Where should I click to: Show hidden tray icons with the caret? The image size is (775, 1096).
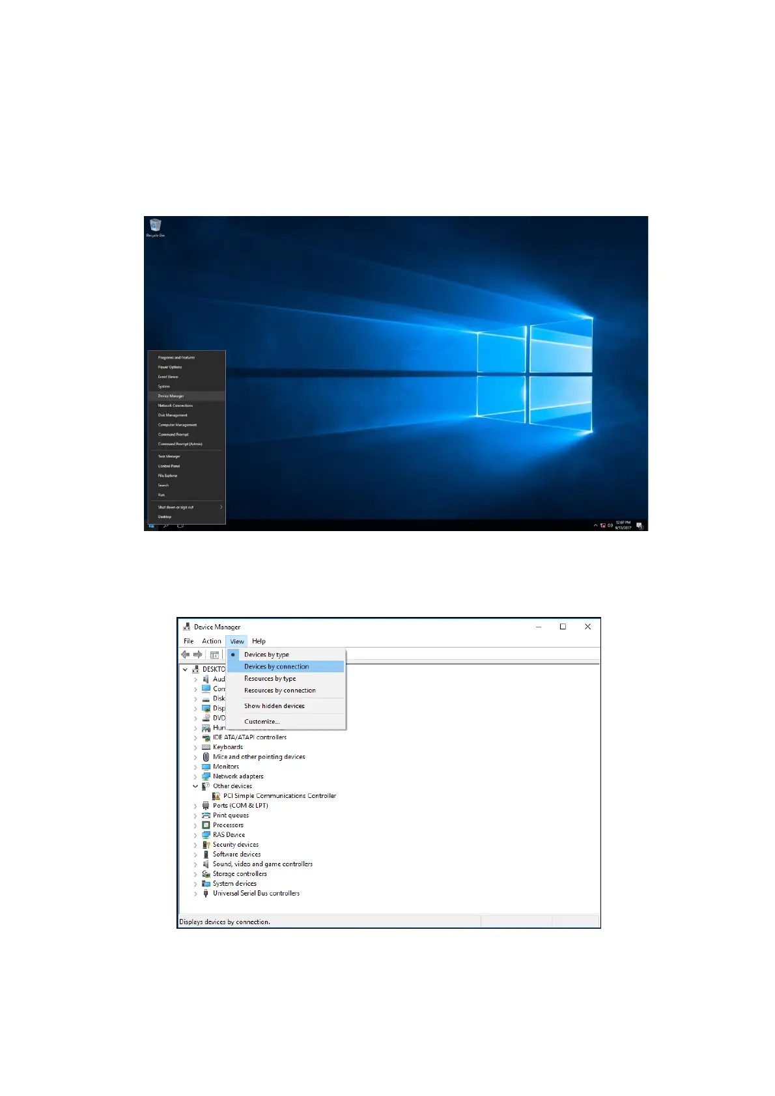coord(595,525)
